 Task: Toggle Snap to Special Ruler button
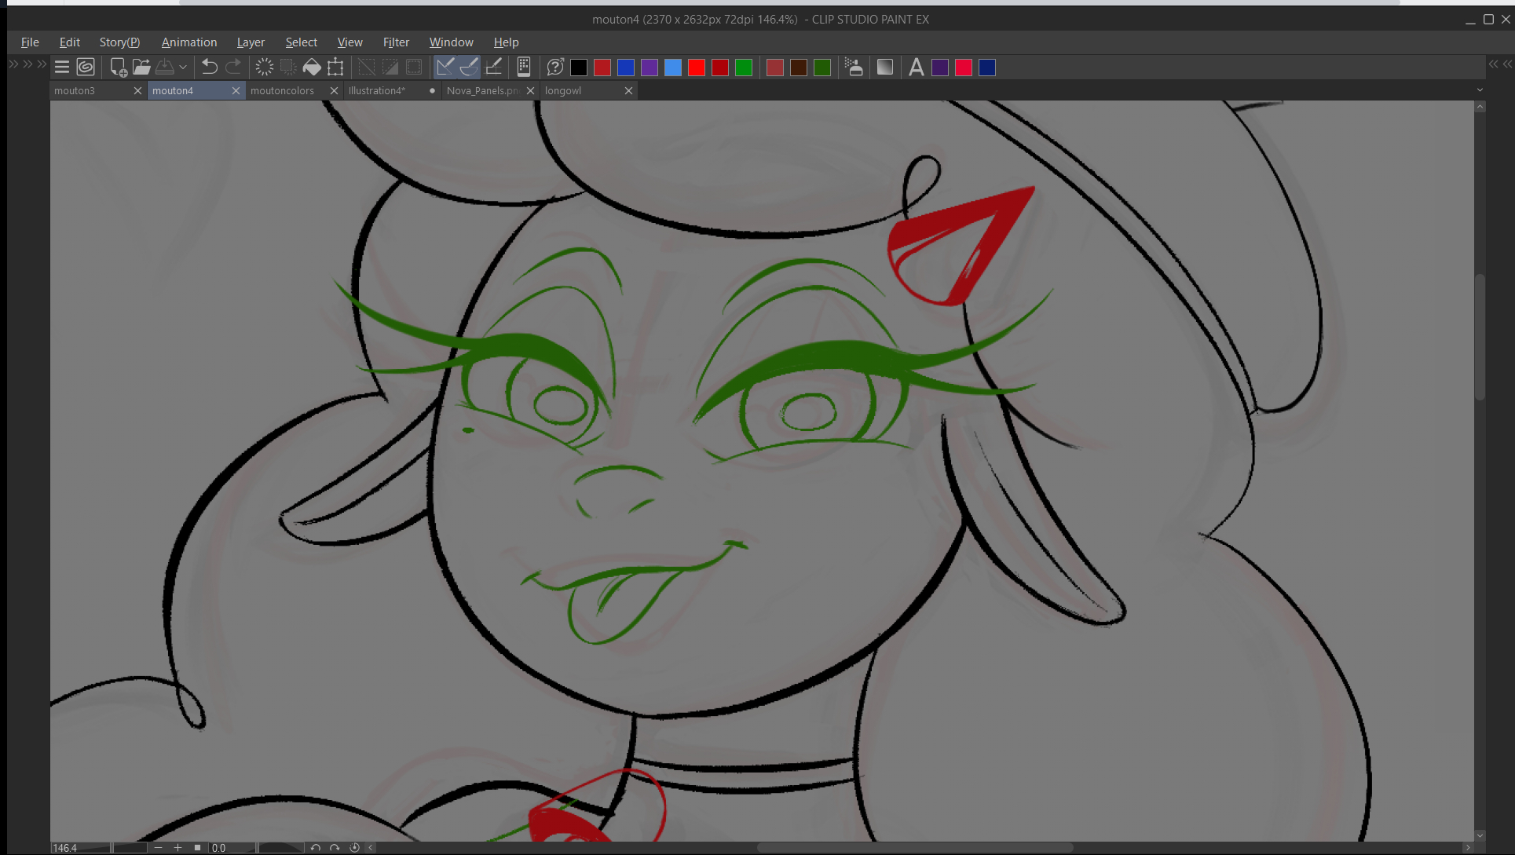469,68
